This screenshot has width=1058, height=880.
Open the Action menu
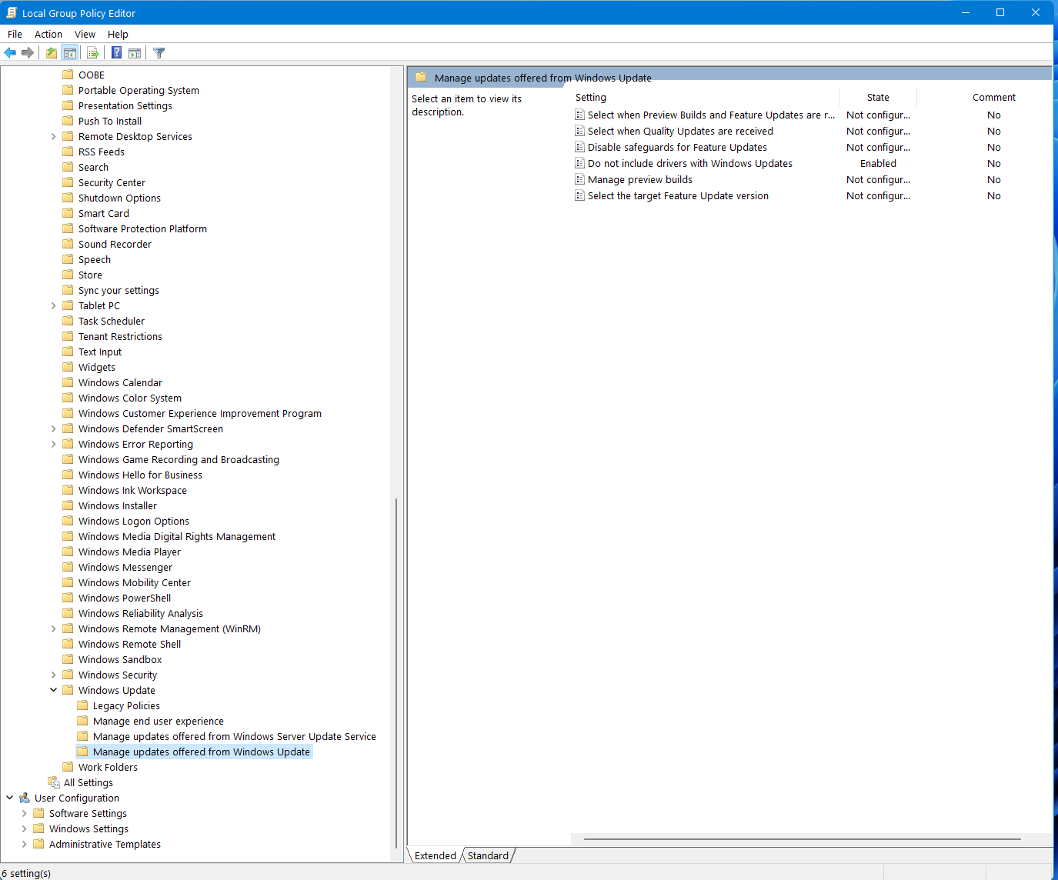[48, 34]
